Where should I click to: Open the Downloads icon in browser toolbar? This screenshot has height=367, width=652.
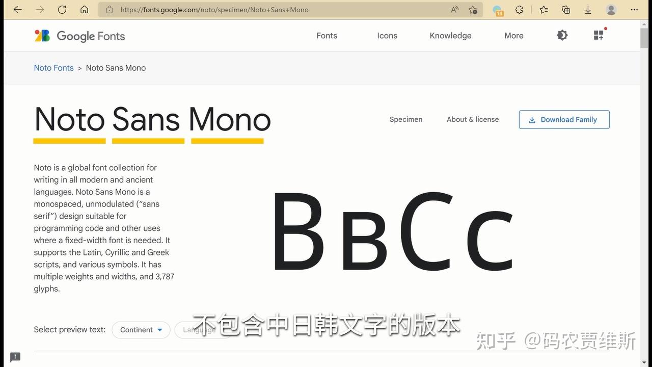(x=588, y=10)
